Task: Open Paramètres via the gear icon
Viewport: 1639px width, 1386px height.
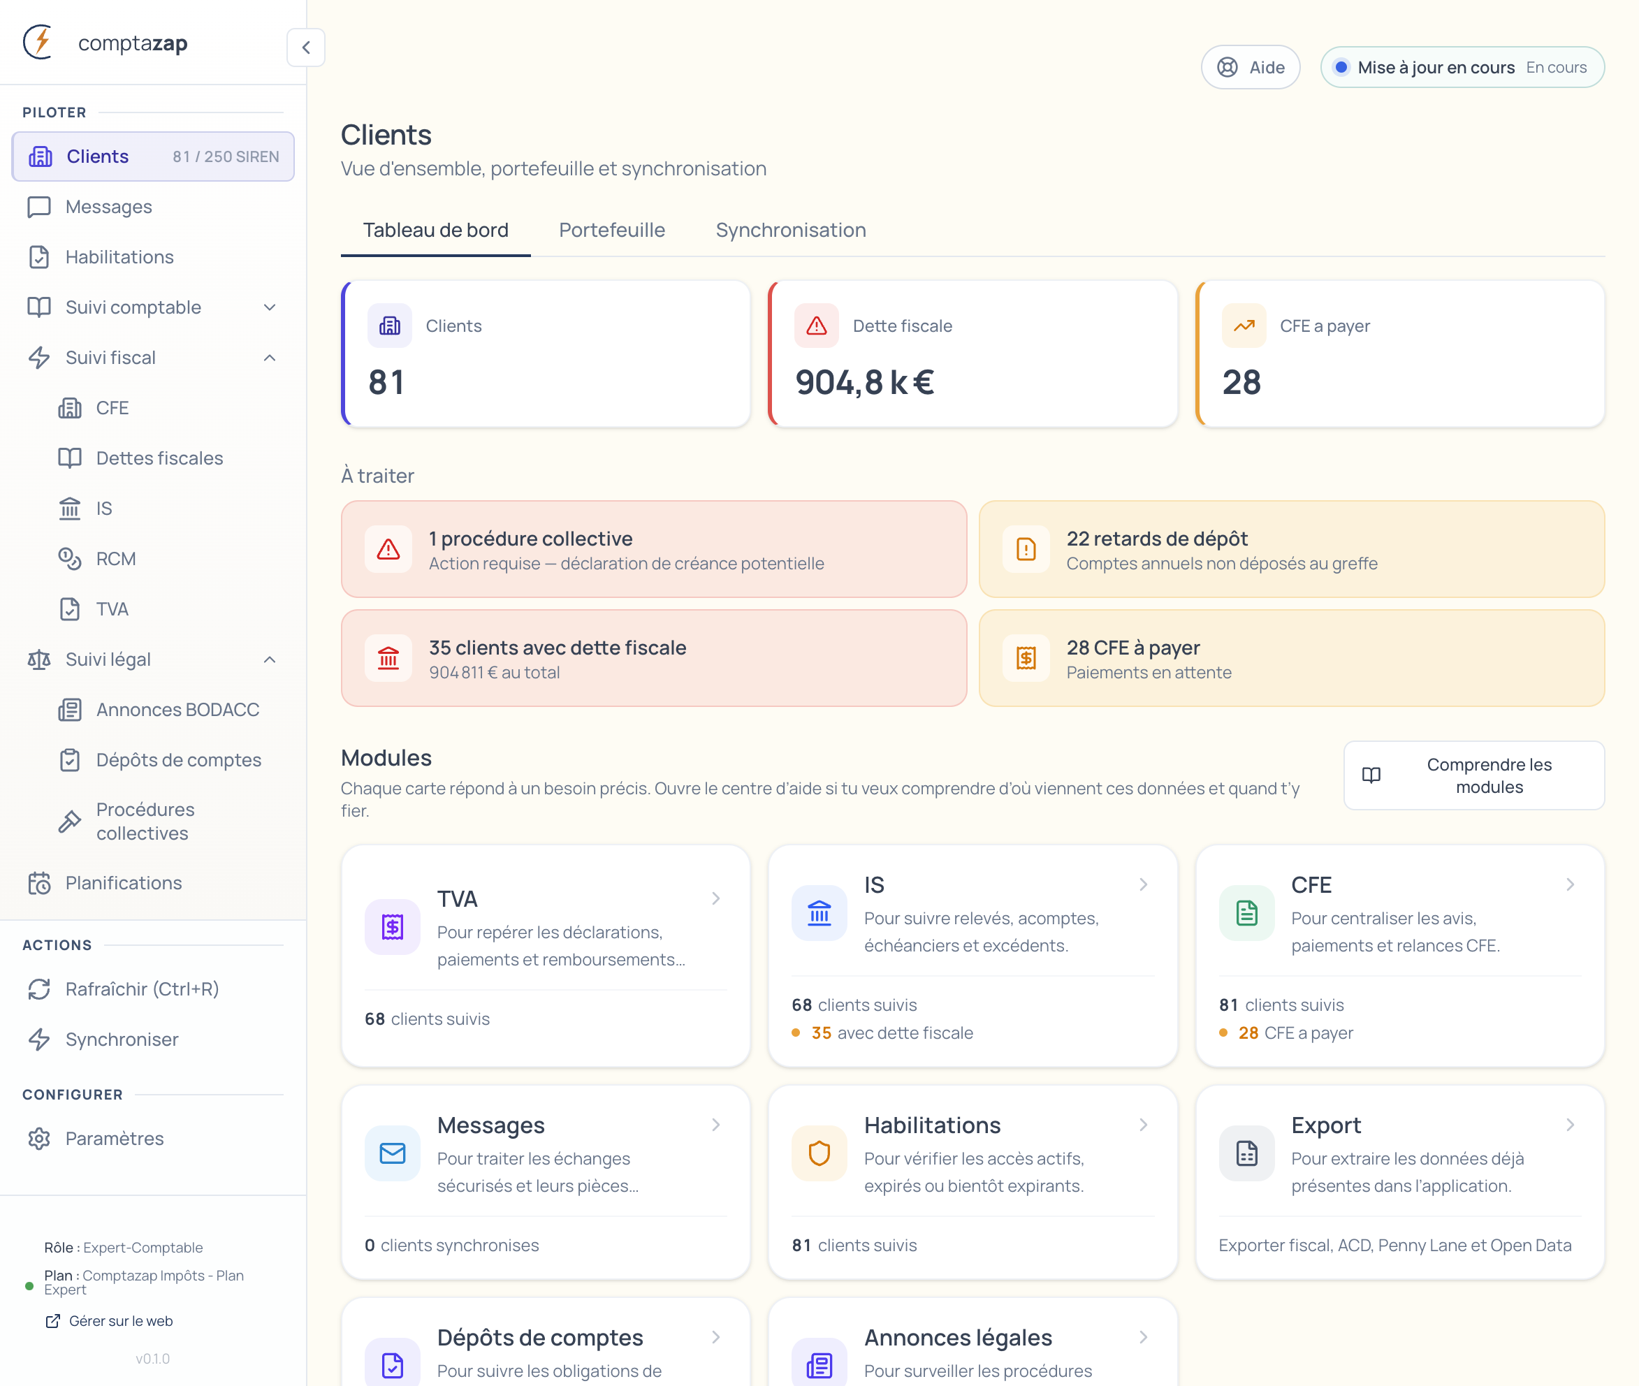Action: coord(38,1138)
